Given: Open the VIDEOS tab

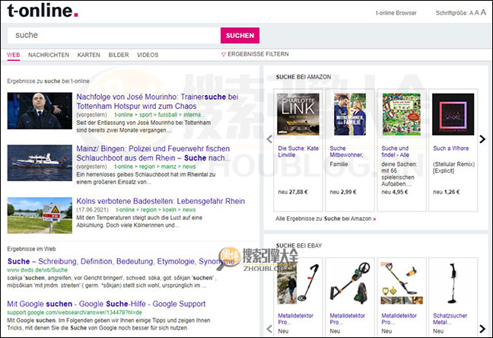Looking at the screenshot, I should (x=148, y=55).
